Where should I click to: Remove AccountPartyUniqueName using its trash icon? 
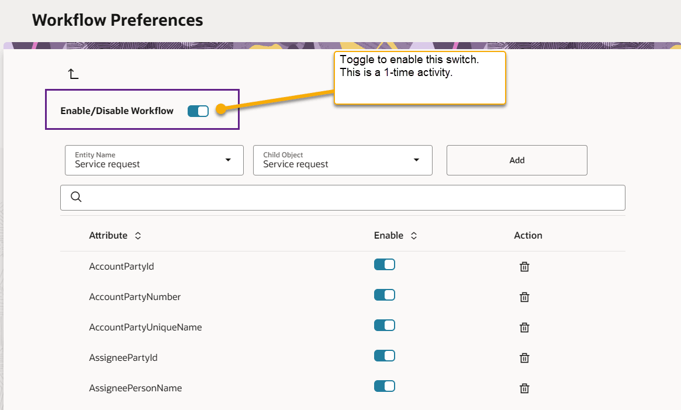[x=524, y=328]
